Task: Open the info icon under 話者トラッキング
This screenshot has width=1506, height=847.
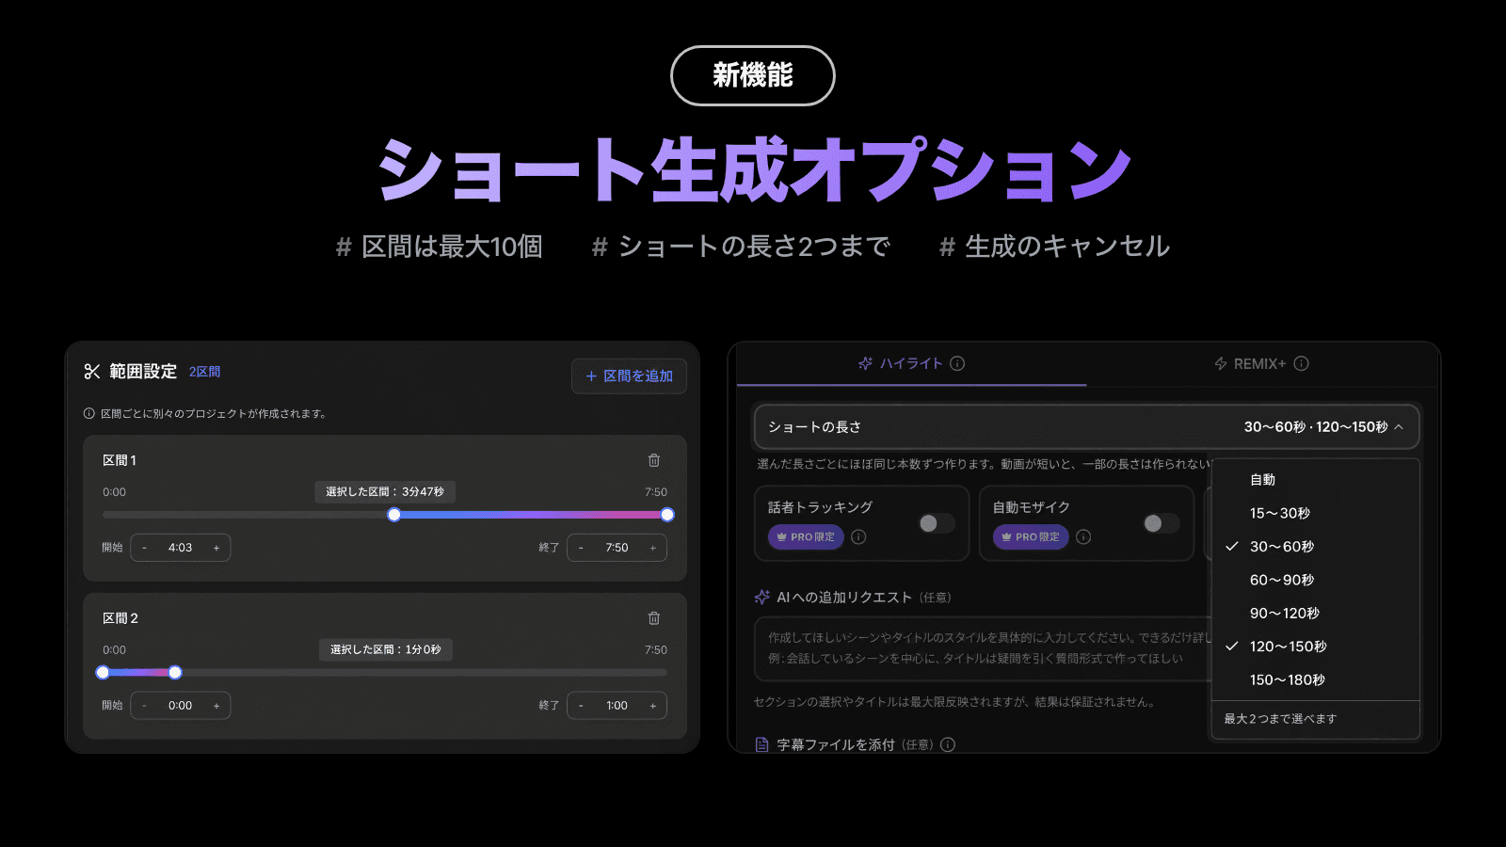Action: click(x=858, y=537)
